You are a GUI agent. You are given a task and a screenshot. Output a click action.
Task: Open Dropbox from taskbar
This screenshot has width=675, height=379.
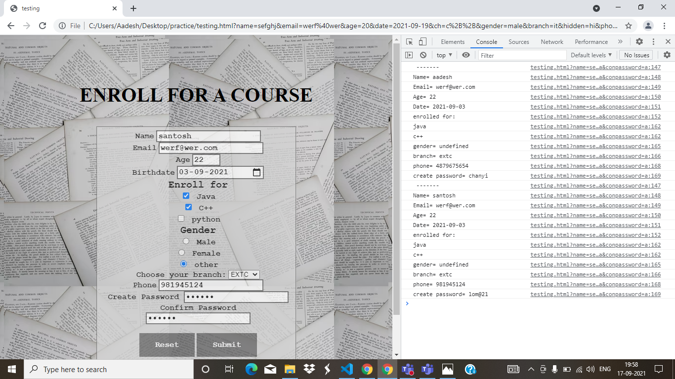(x=309, y=369)
